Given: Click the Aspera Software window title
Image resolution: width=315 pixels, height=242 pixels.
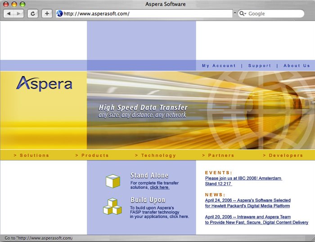Looking at the screenshot, I should (x=166, y=4).
